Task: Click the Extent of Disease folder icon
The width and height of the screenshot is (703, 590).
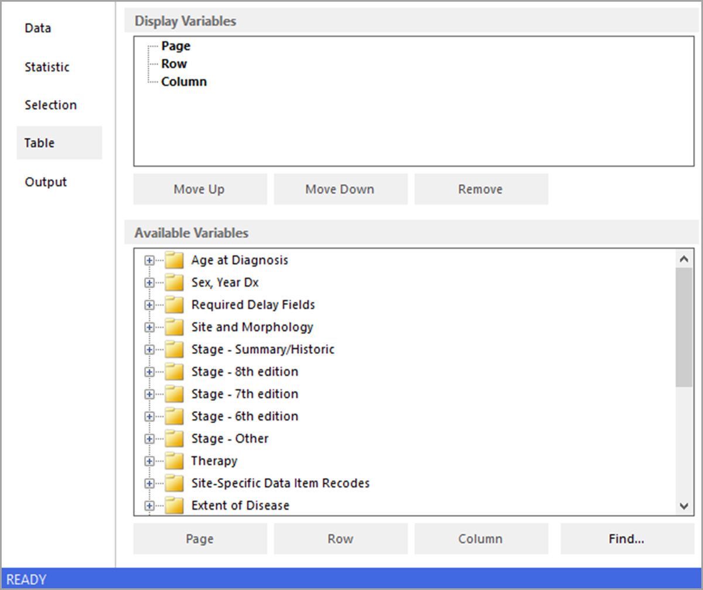Action: [174, 505]
